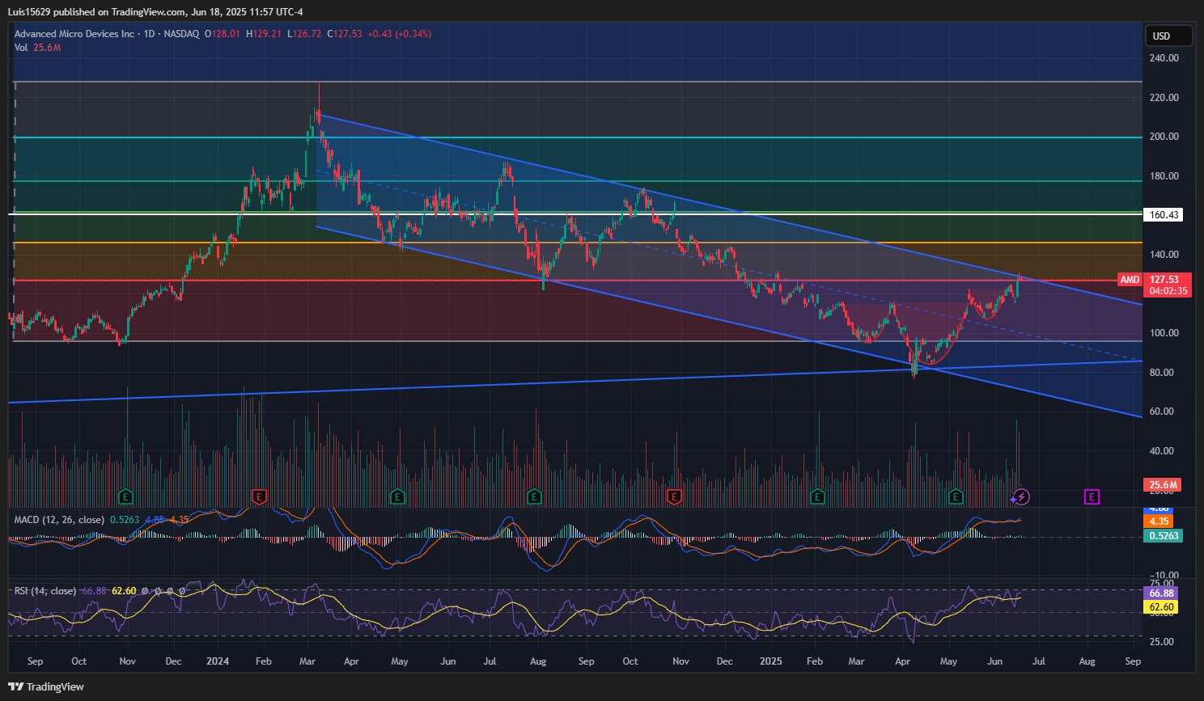This screenshot has width=1204, height=701.
Task: Select the green earnings marker for May 2025
Action: click(x=956, y=496)
